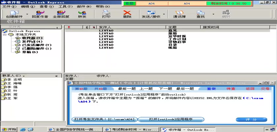Click the attachment paperclip column header
The height and width of the screenshot is (132, 277).
pyautogui.click(x=87, y=27)
